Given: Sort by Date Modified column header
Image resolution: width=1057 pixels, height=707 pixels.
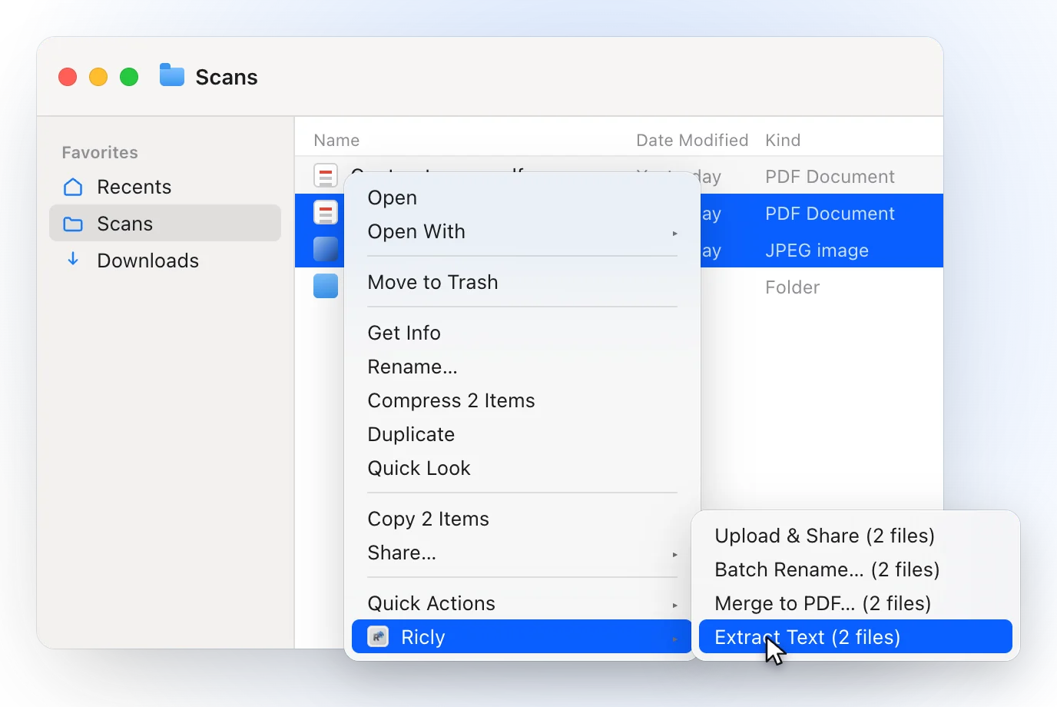Looking at the screenshot, I should click(x=692, y=140).
